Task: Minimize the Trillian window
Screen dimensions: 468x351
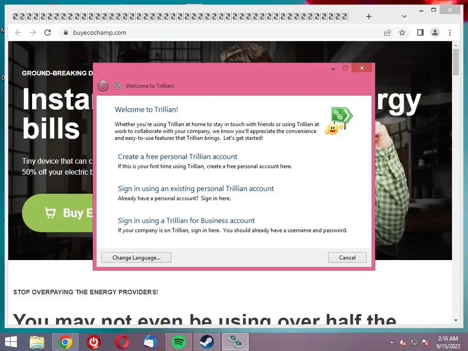Action: click(333, 68)
